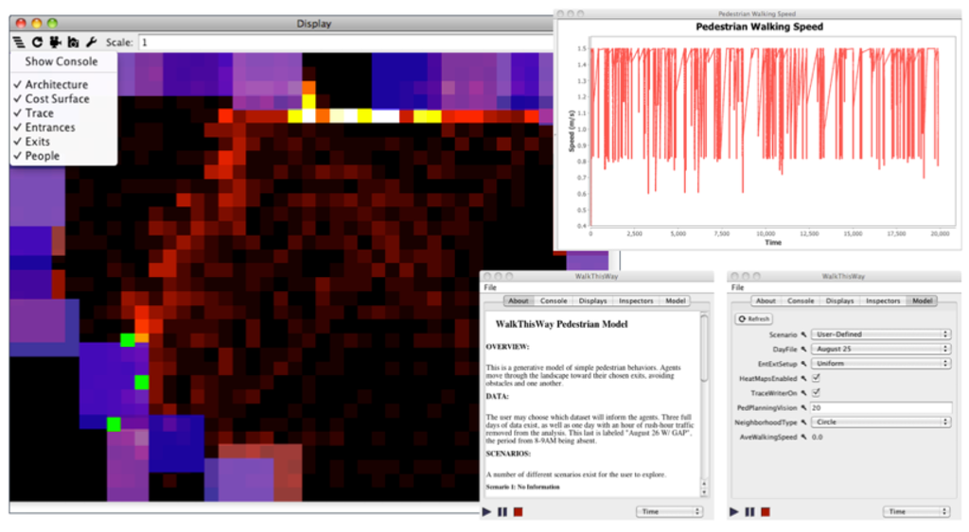Click the layers menu icon in Display toolbar

pyautogui.click(x=19, y=43)
